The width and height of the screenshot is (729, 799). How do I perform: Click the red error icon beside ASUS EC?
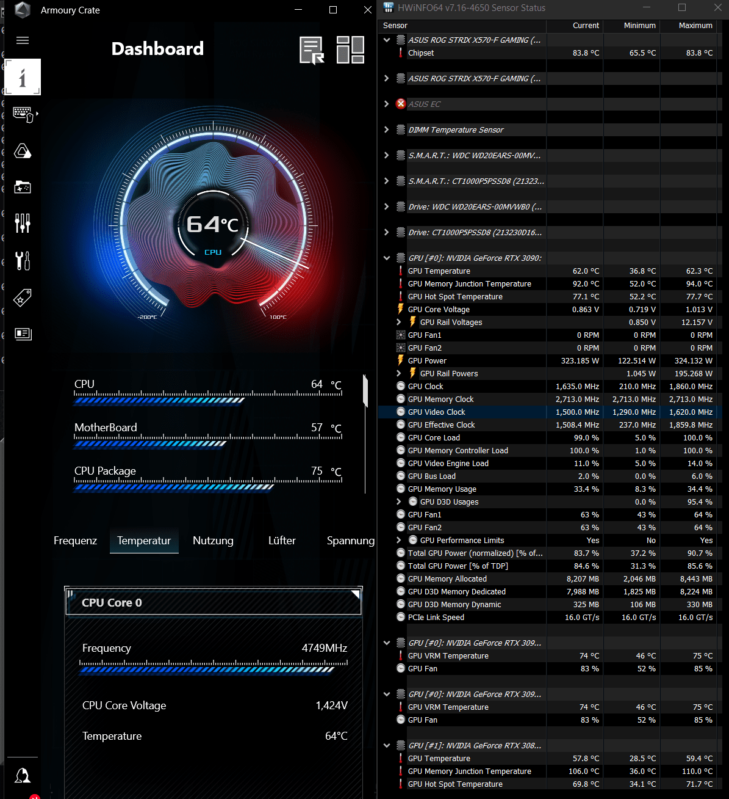click(x=401, y=104)
